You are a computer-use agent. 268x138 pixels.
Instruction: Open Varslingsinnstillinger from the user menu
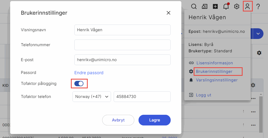click(x=217, y=80)
